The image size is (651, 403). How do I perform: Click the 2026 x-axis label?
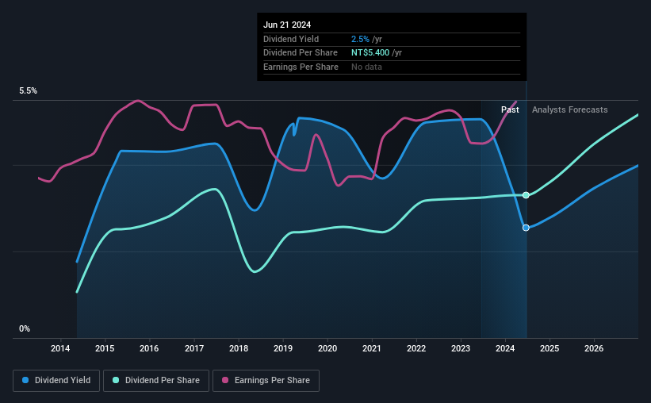click(x=594, y=348)
